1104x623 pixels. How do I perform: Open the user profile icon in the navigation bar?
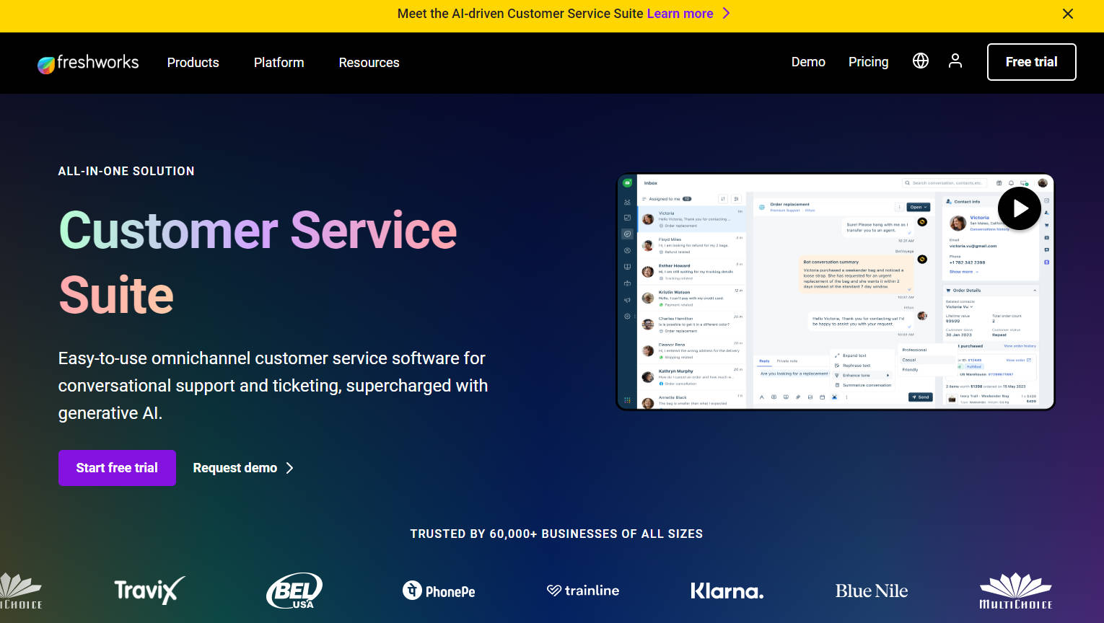[x=955, y=61]
